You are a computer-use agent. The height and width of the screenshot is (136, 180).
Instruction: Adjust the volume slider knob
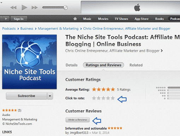65,7
